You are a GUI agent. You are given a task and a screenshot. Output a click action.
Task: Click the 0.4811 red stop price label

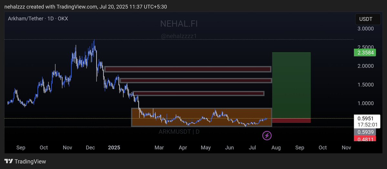coord(364,139)
